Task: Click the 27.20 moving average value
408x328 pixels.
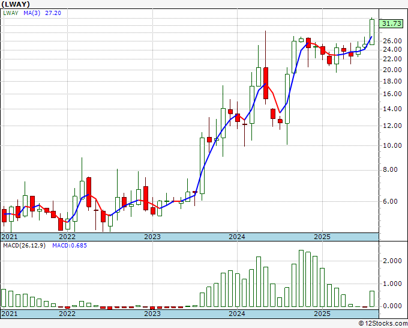Action: click(53, 13)
